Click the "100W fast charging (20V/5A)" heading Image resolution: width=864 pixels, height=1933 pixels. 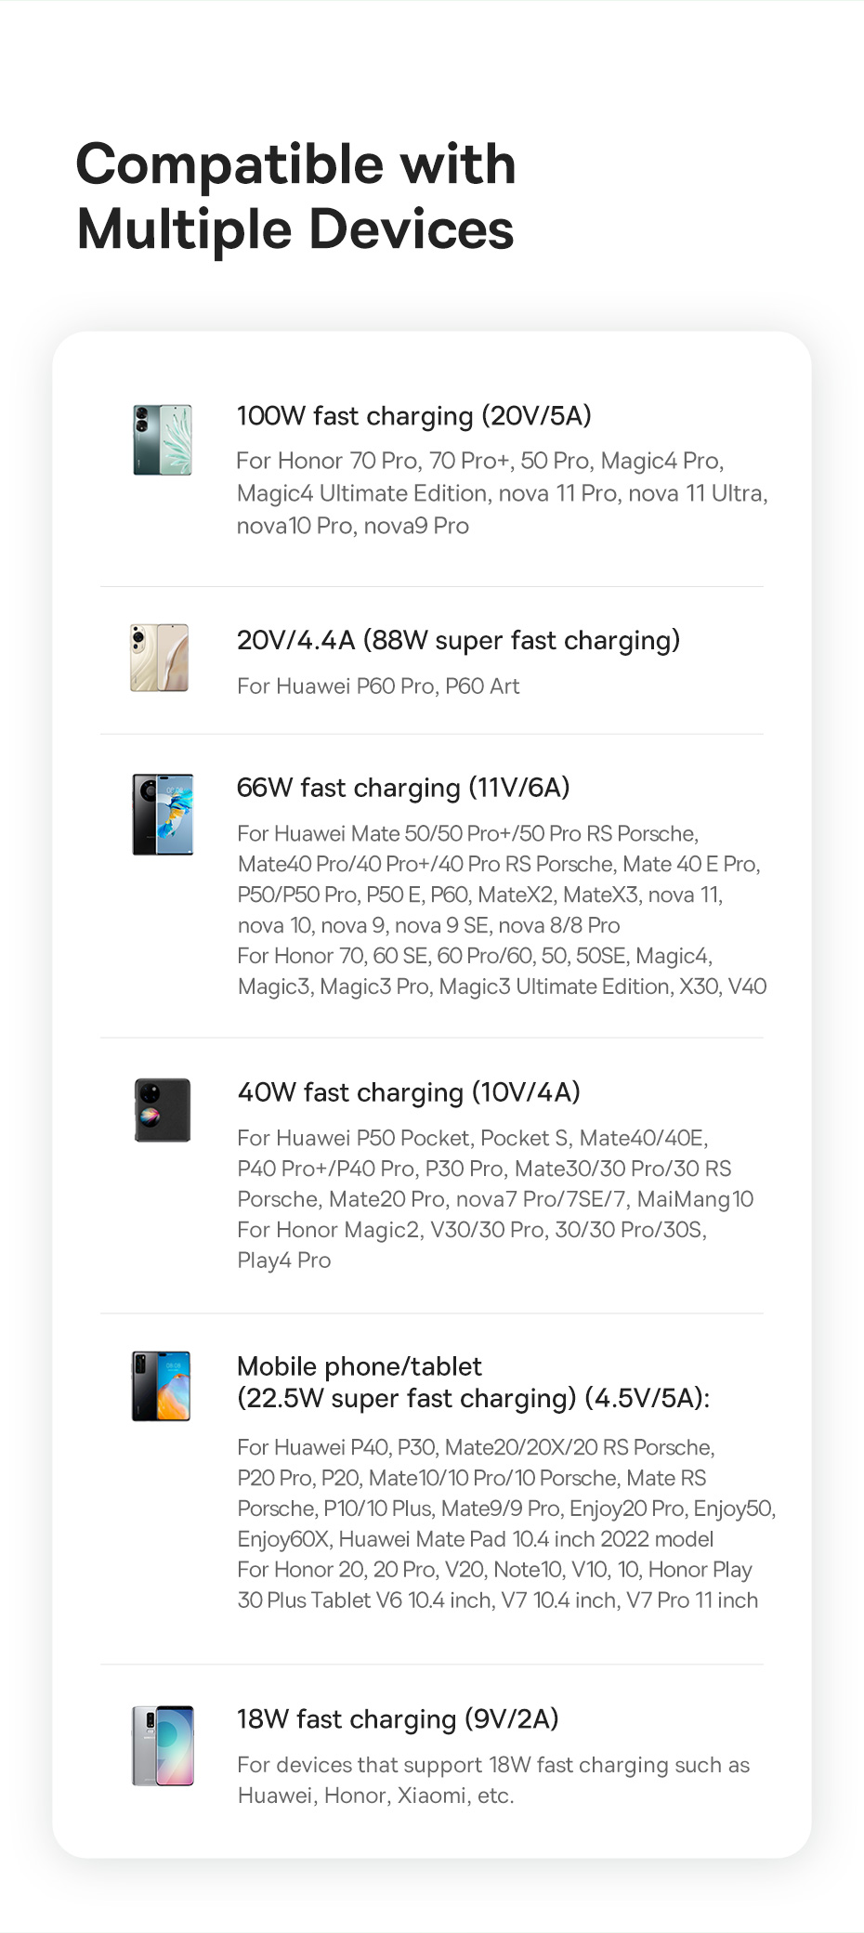click(414, 415)
